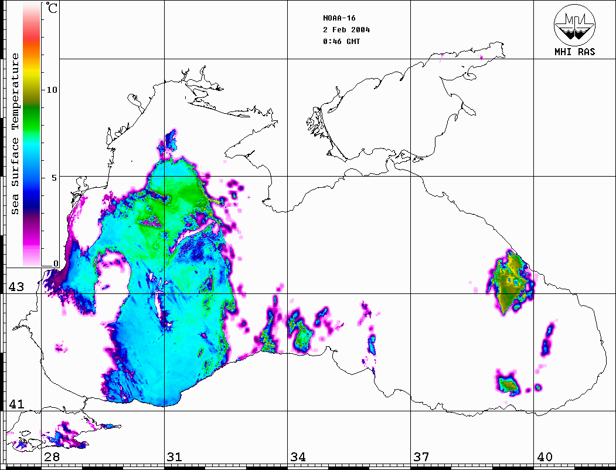Click the '2 Feb 2004' date text
This screenshot has width=616, height=470.
346,30
